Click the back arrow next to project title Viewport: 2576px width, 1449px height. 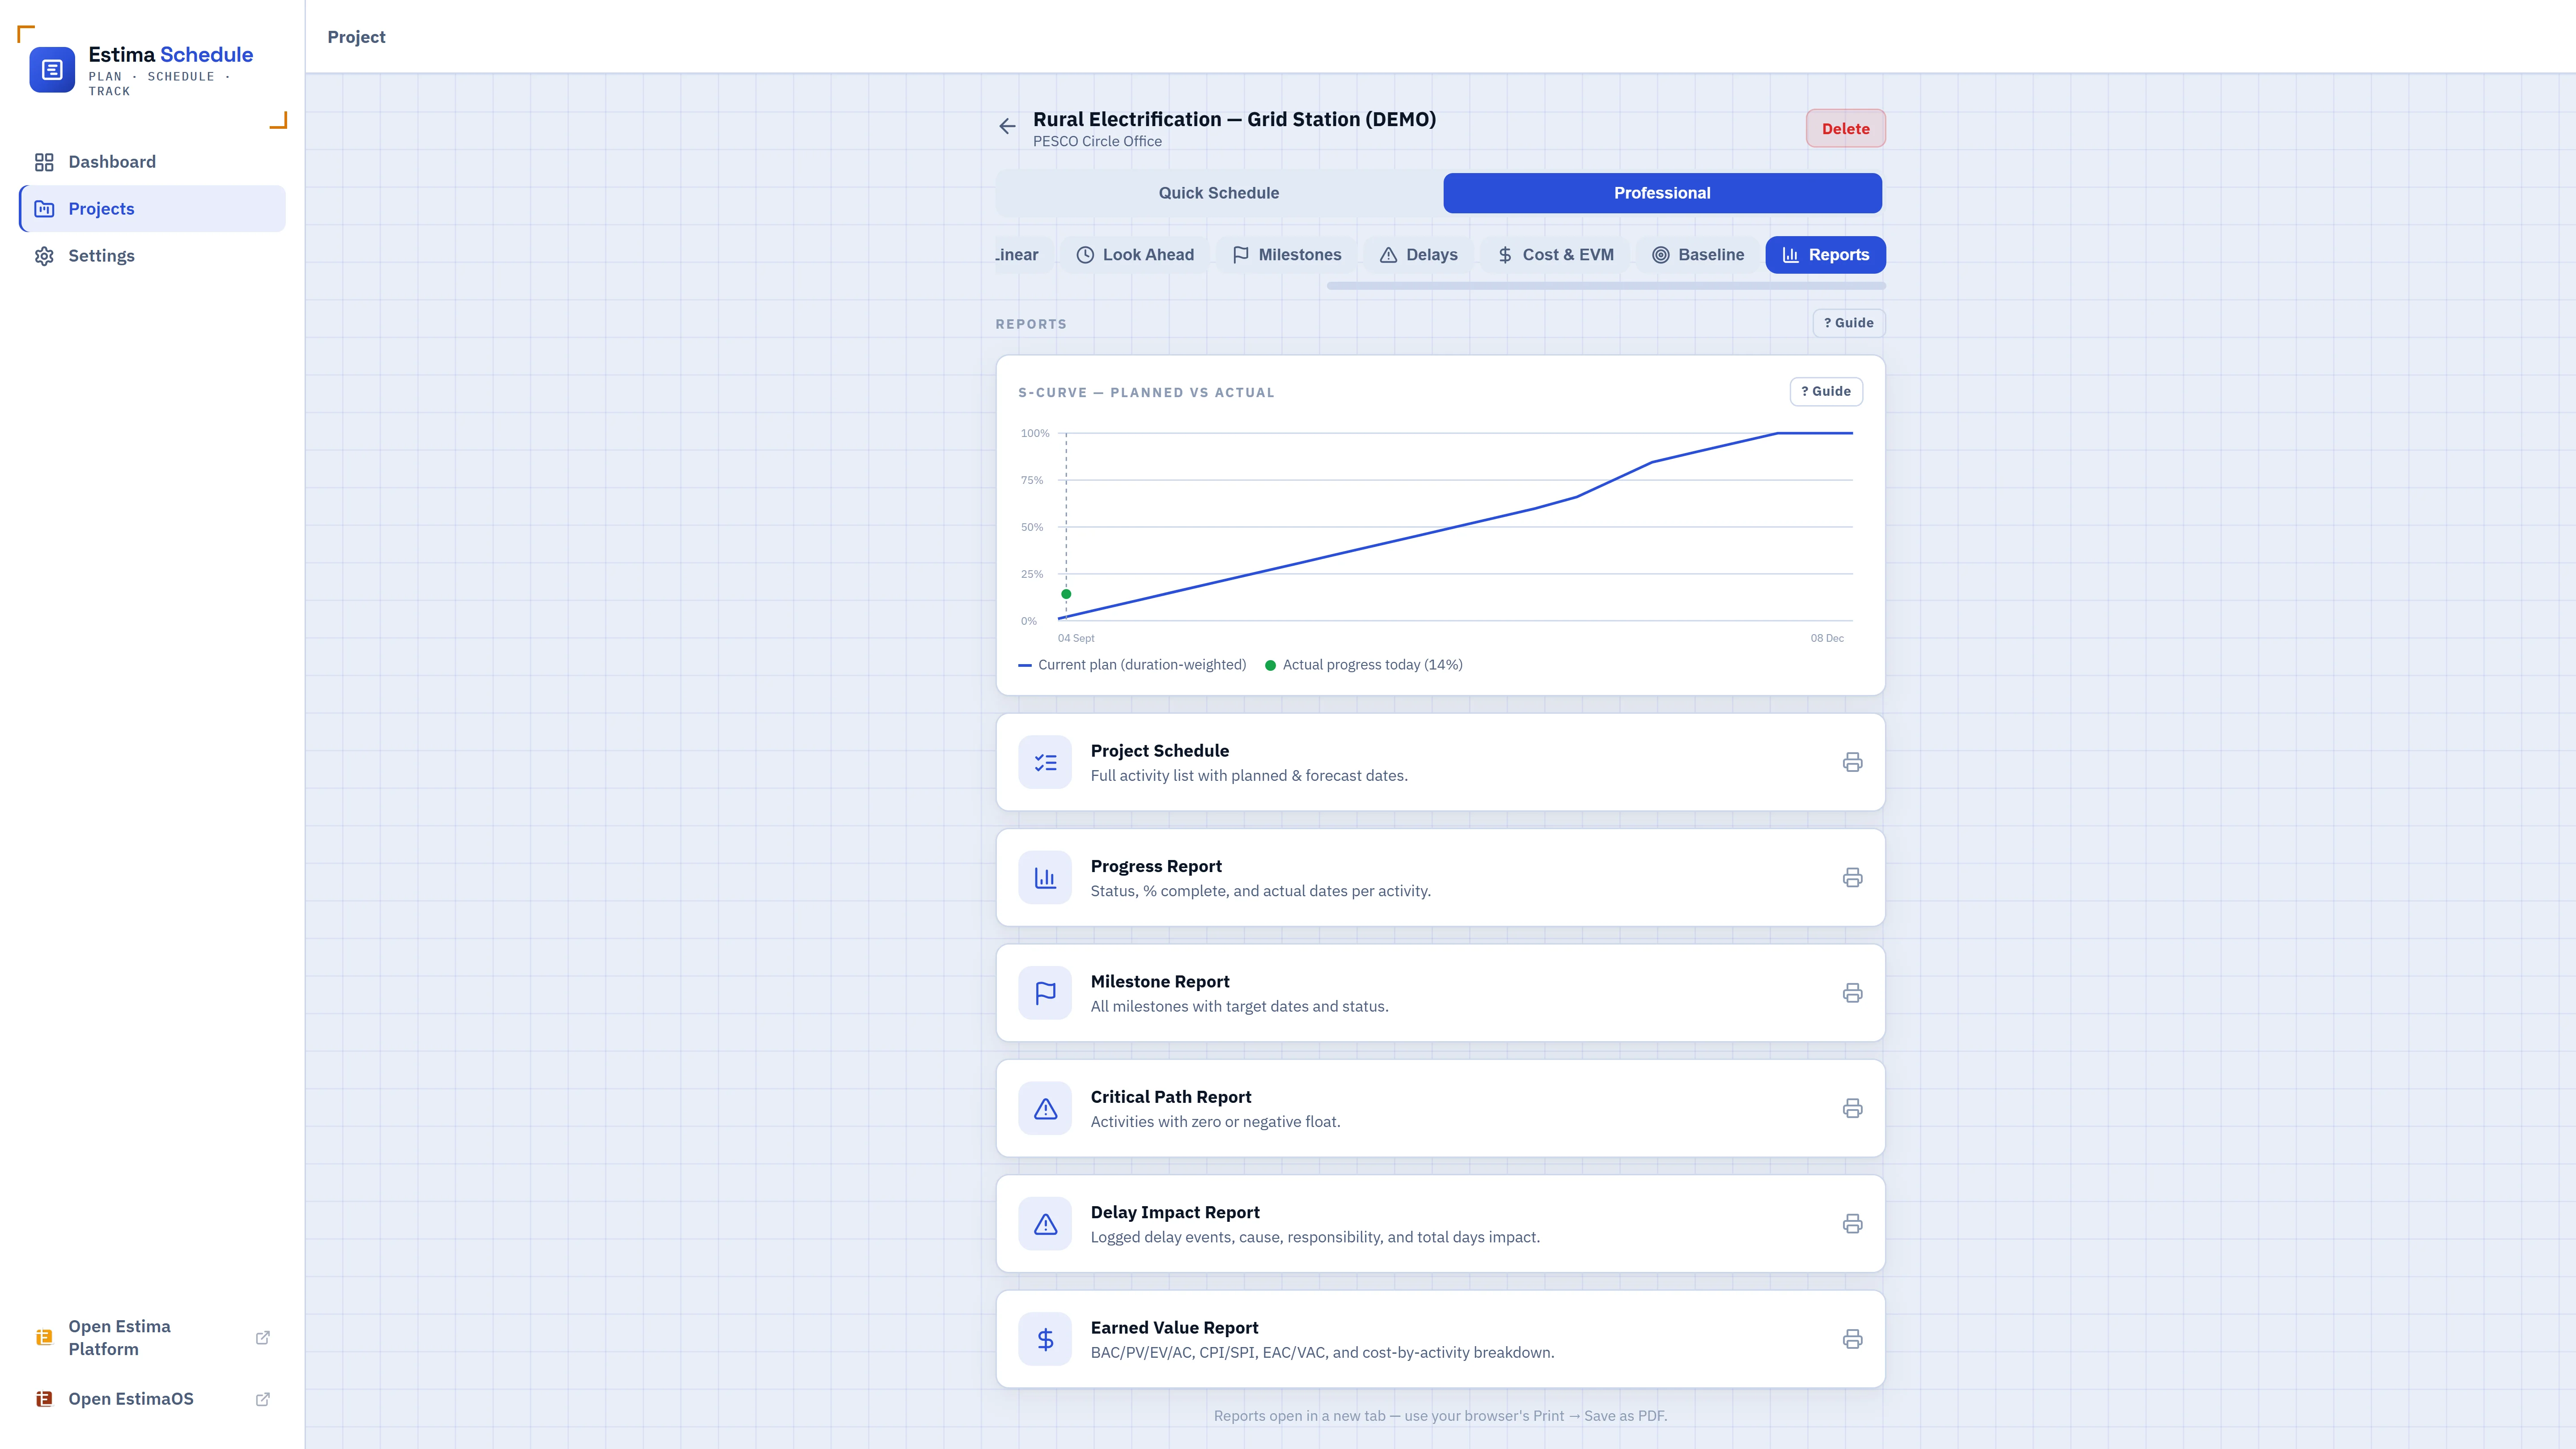coord(1007,126)
